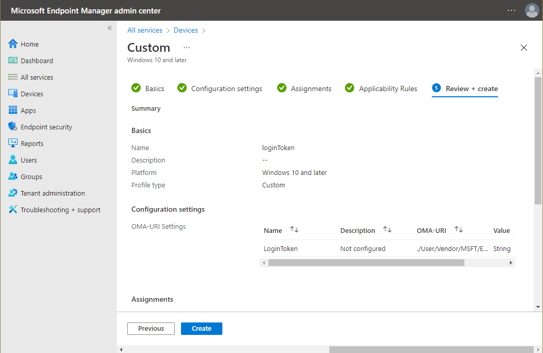This screenshot has height=353, width=543.
Task: Collapse the left navigation menu
Action: [110, 28]
